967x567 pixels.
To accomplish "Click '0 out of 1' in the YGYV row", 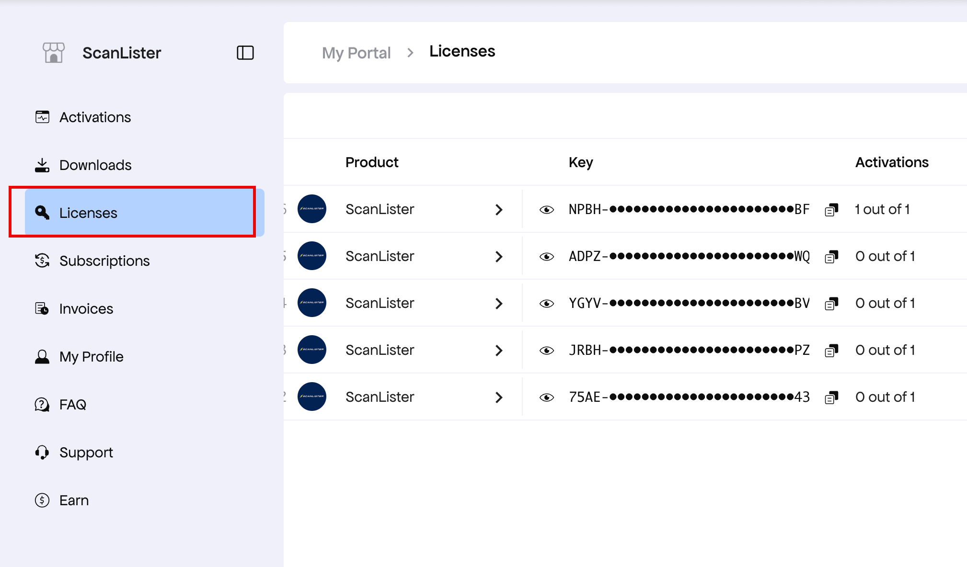I will point(885,303).
